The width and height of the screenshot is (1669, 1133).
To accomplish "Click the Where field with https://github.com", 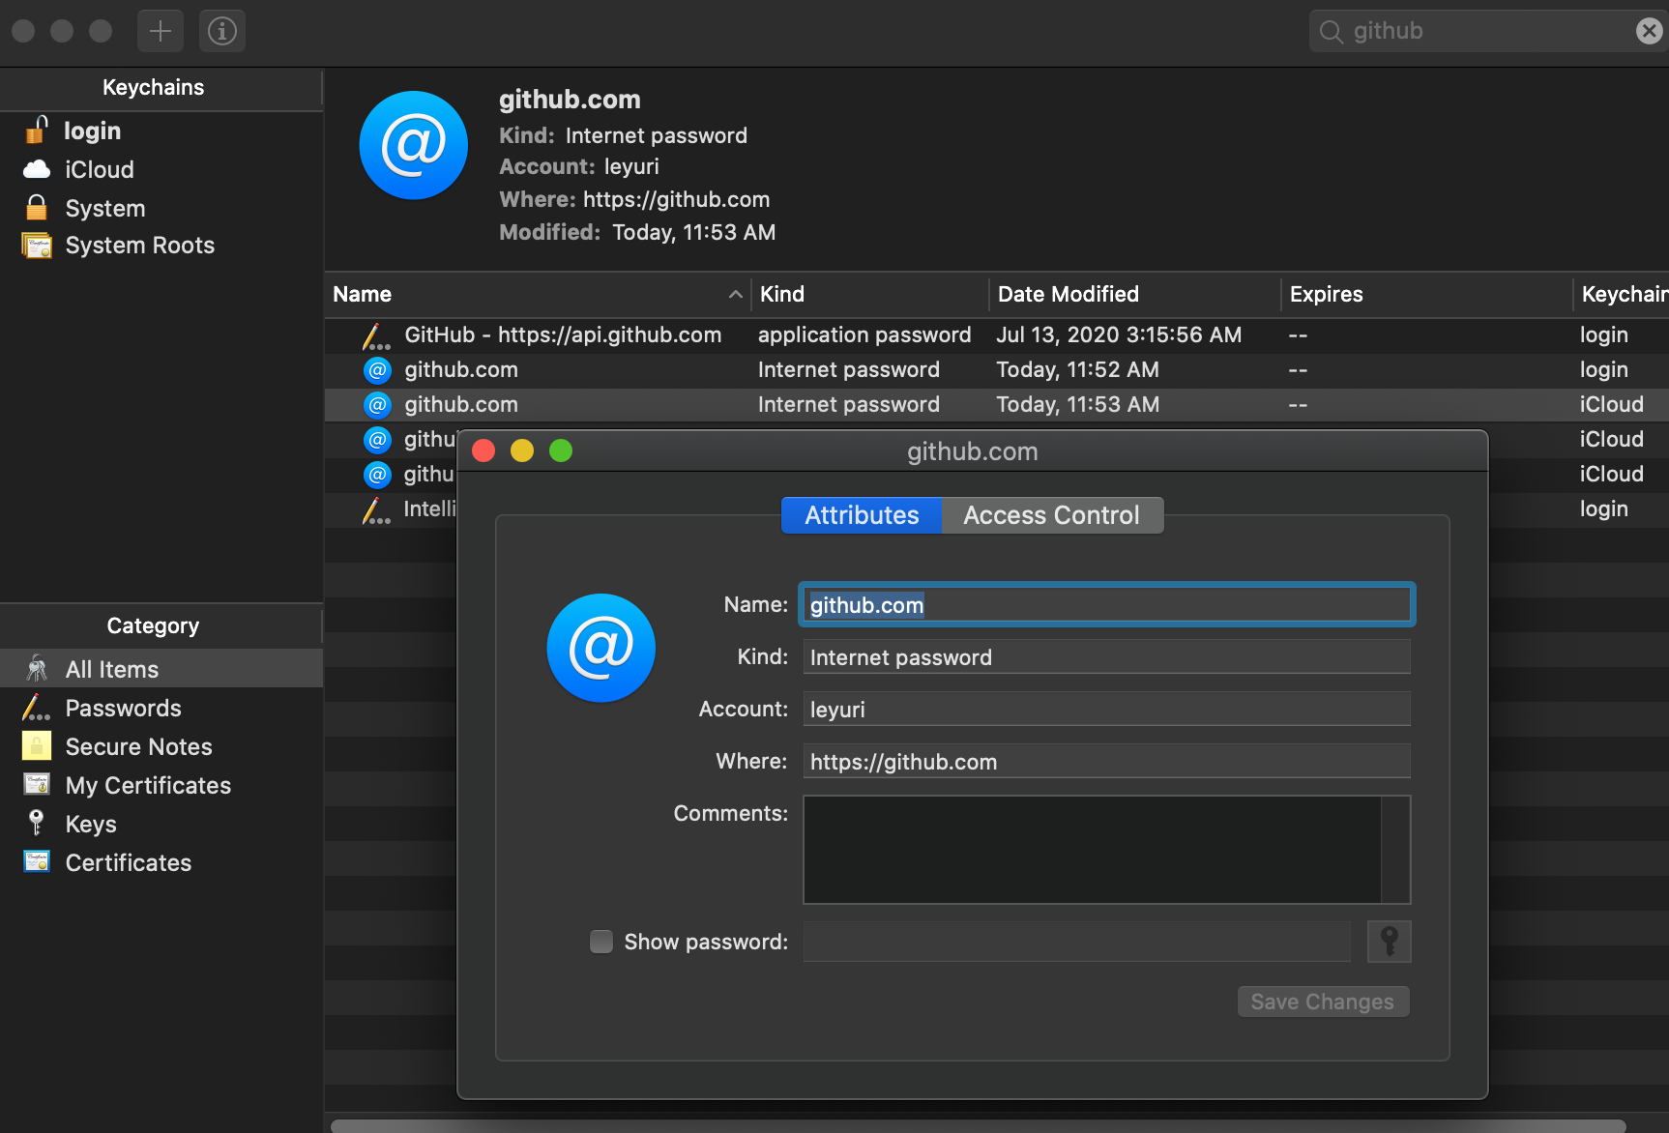I will (1107, 762).
